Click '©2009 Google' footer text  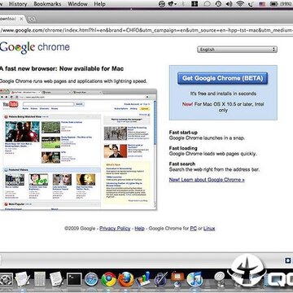click(x=80, y=229)
